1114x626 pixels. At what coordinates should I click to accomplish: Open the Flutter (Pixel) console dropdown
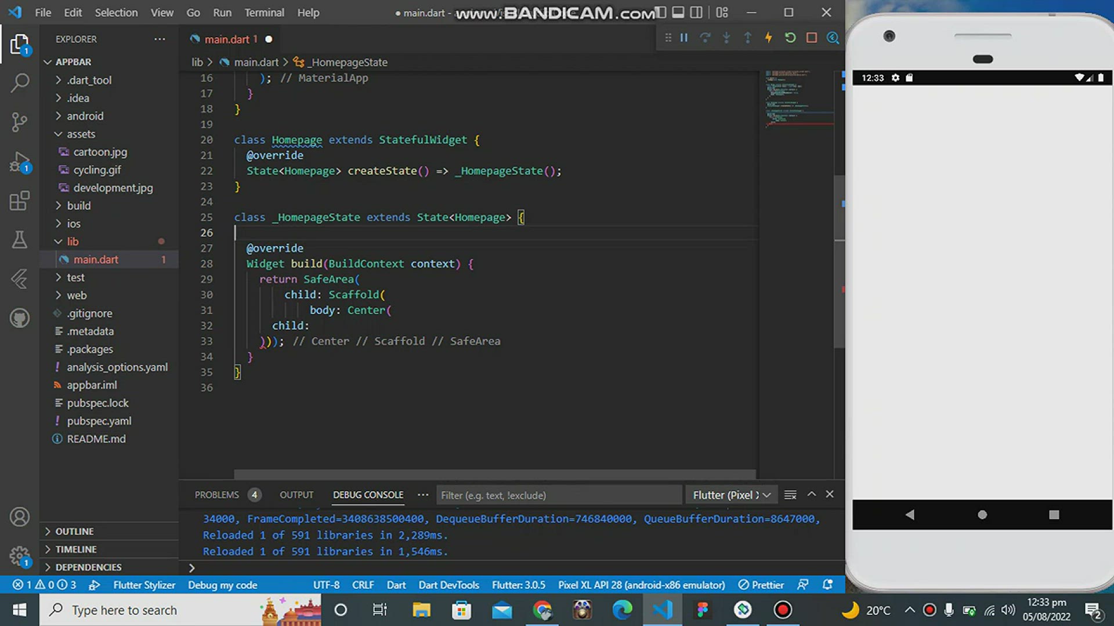tap(731, 495)
